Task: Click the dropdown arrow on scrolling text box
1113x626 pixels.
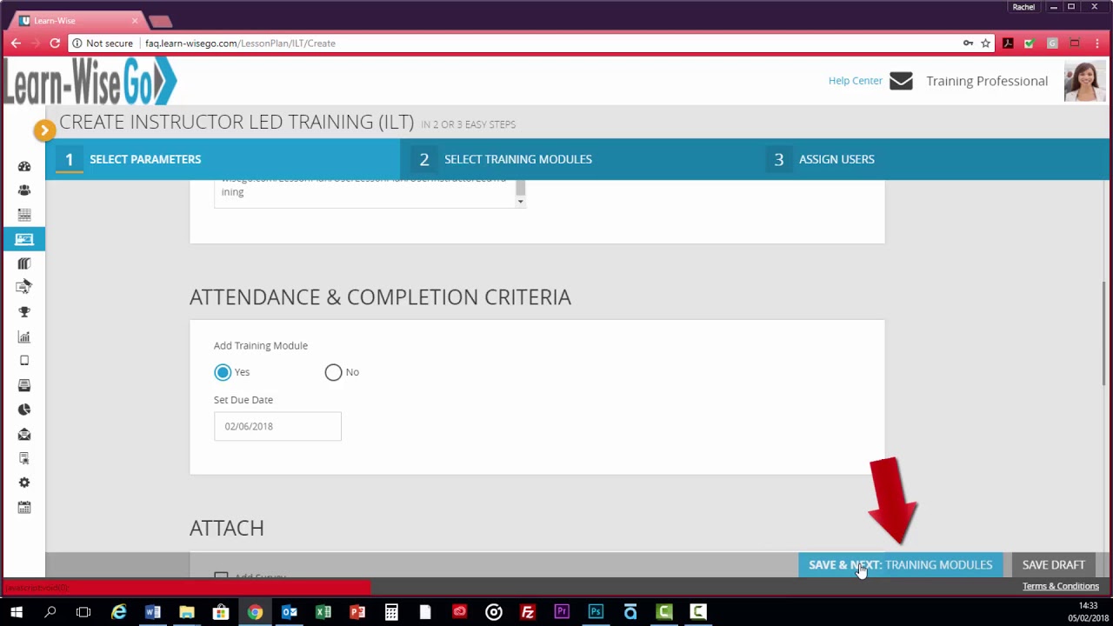Action: coord(520,202)
